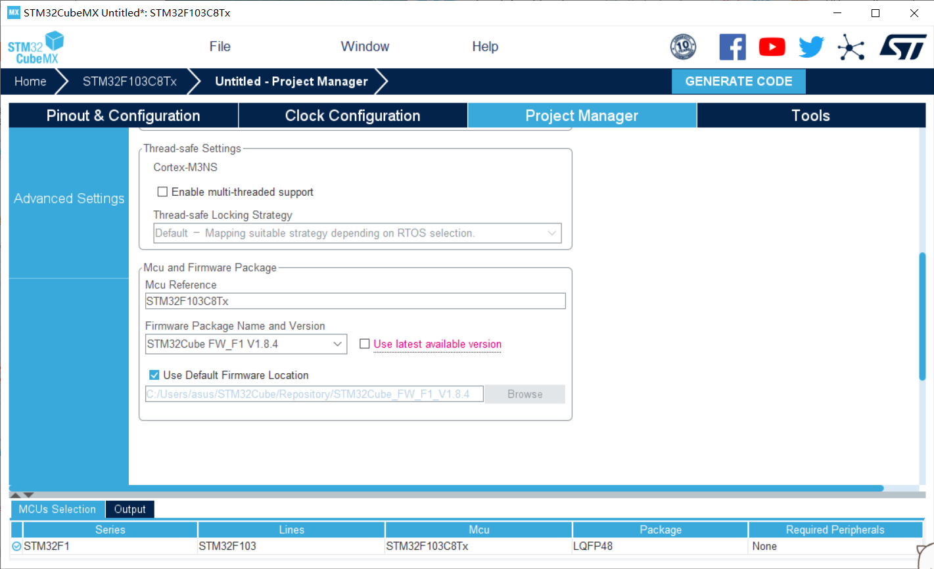
Task: Open the 10 years anniversary badge icon
Action: 683,47
